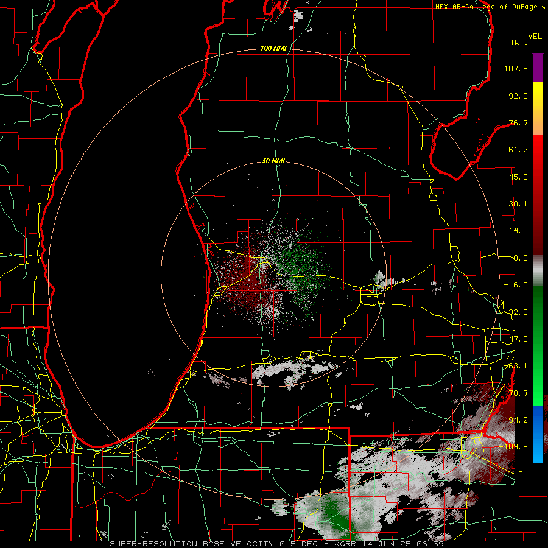Click the yellow-orange segment of the color bar
Viewport: 548px width, 548px height.
[538, 108]
